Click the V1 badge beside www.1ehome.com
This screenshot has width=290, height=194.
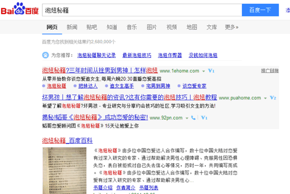211,71
